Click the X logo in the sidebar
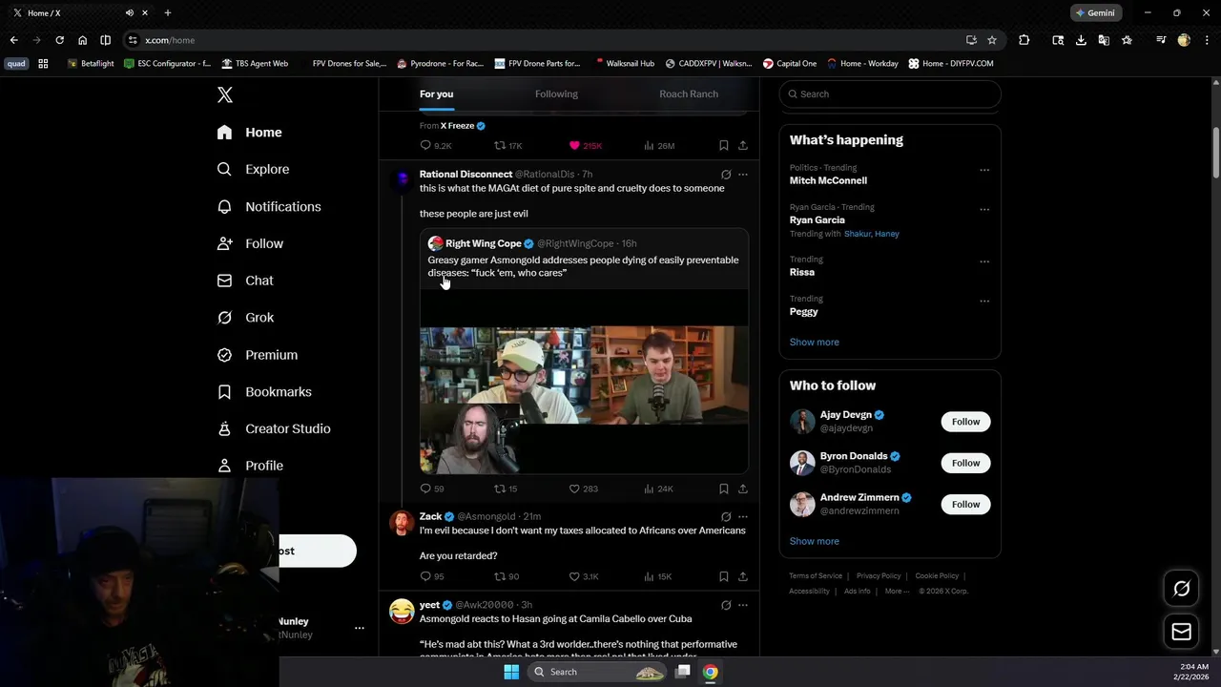Viewport: 1221px width, 687px height. coord(225,94)
